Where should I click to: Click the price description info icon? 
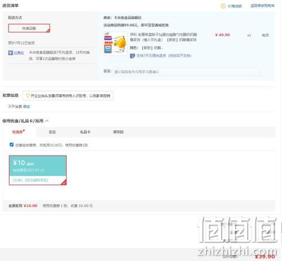coord(223,6)
